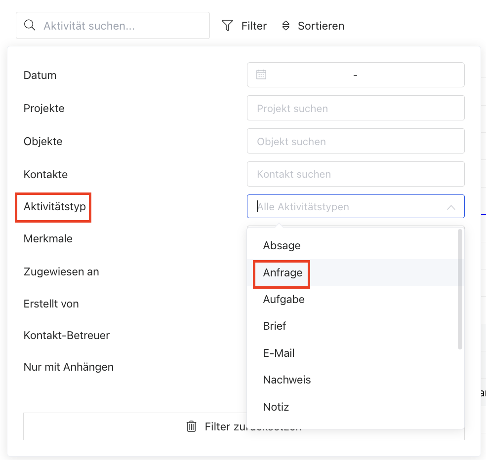Choose Nachweis from the list
Image resolution: width=486 pixels, height=460 pixels.
tap(287, 380)
